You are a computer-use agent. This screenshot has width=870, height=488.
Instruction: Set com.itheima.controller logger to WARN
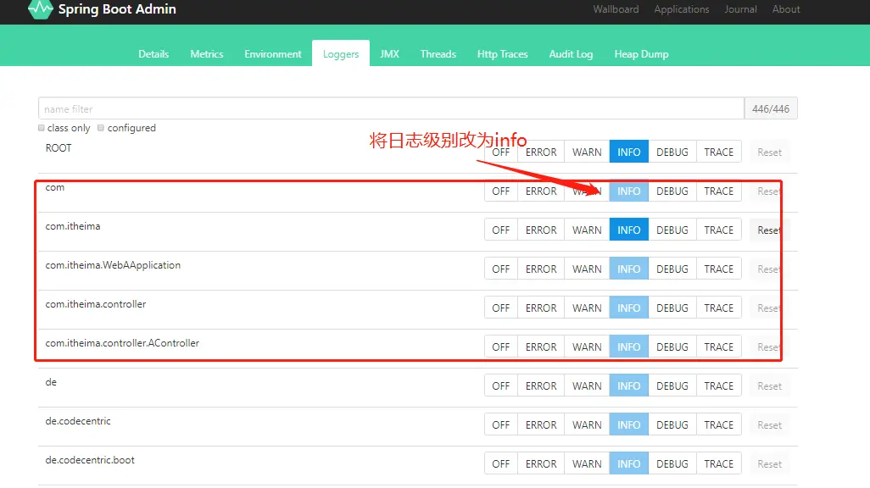(587, 308)
